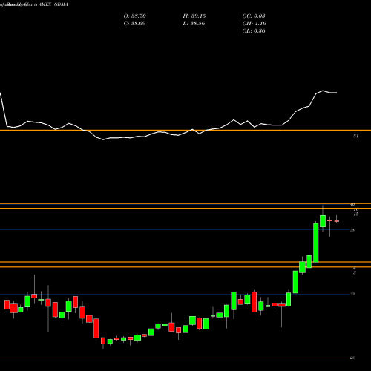Click the '38' price axis label
371x371 pixels.
(352, 230)
